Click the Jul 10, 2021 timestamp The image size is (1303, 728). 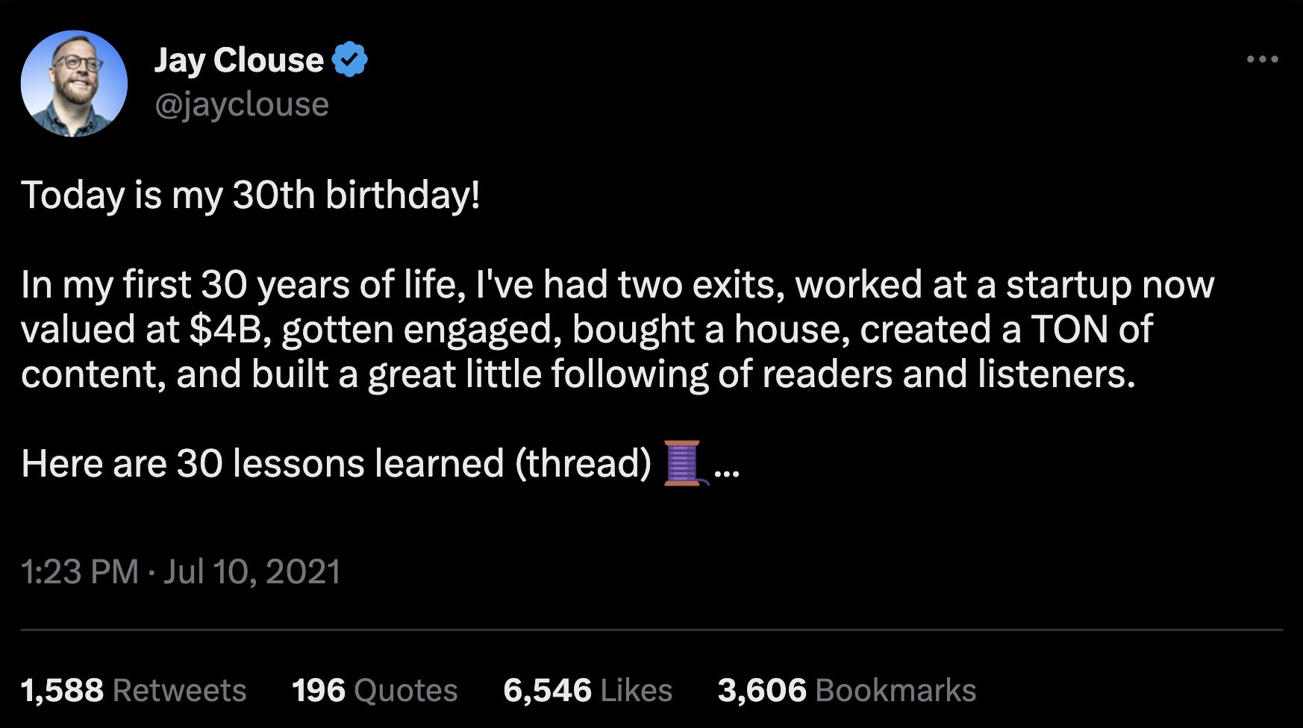[252, 571]
